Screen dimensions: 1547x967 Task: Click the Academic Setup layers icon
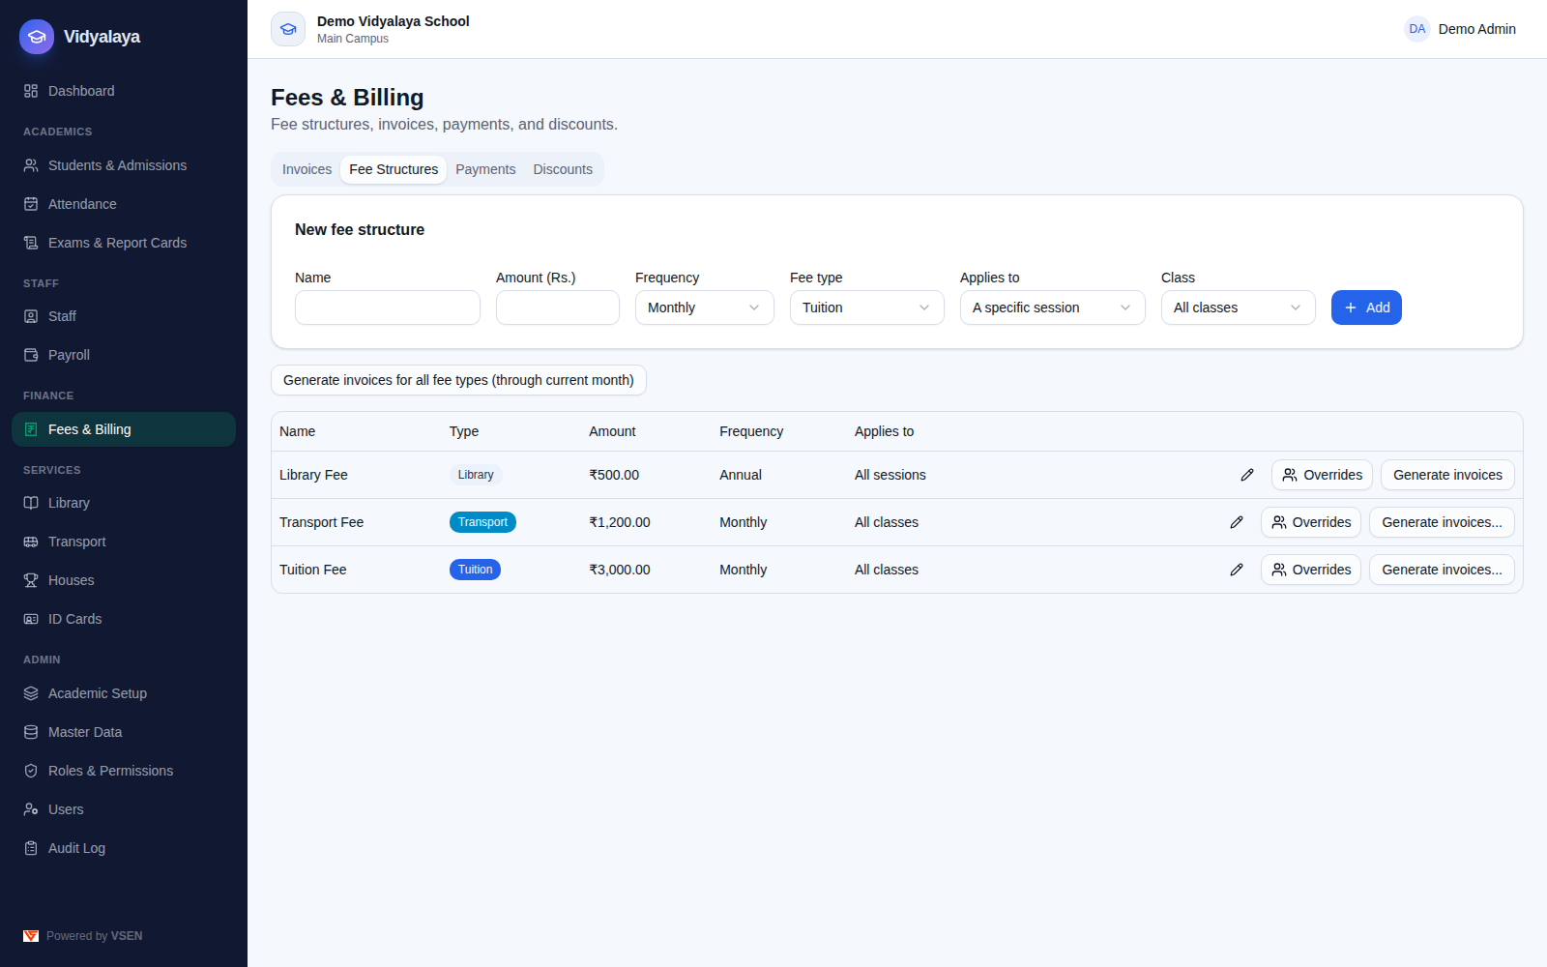[x=31, y=693]
